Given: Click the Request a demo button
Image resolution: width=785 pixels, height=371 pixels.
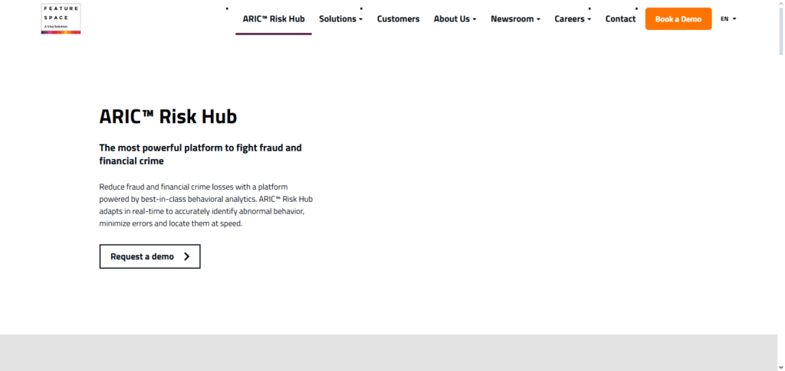Looking at the screenshot, I should (149, 257).
